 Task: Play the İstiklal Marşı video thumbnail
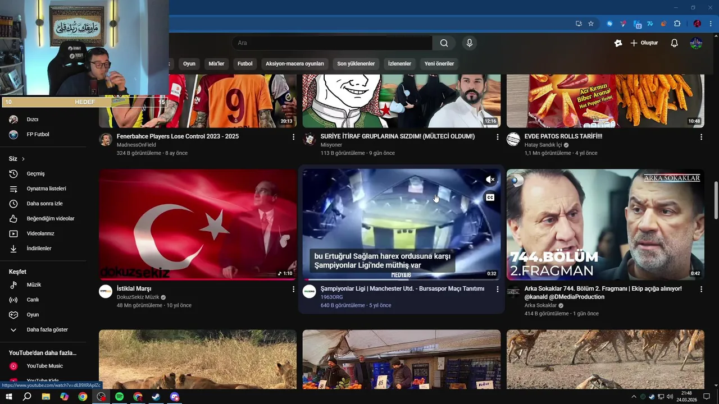pos(198,224)
